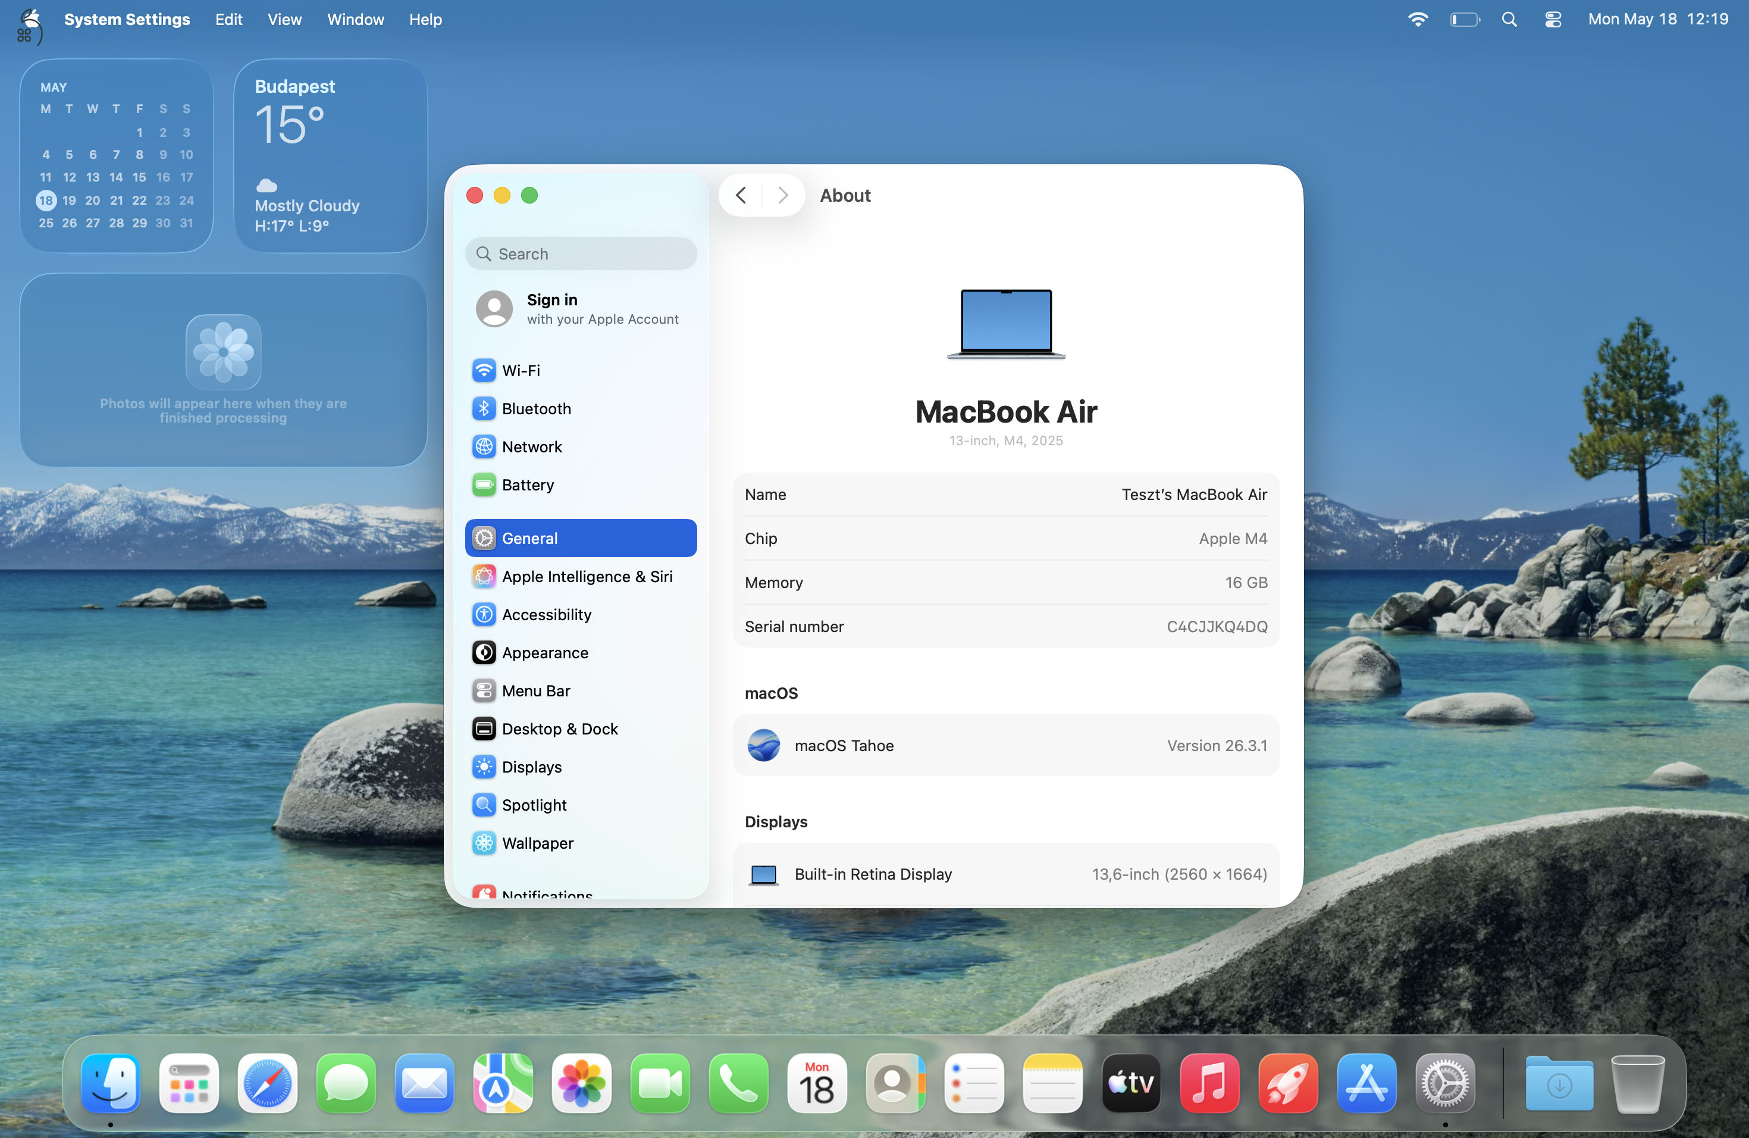Open Control Center in menu bar
This screenshot has height=1138, width=1749.
tap(1553, 19)
